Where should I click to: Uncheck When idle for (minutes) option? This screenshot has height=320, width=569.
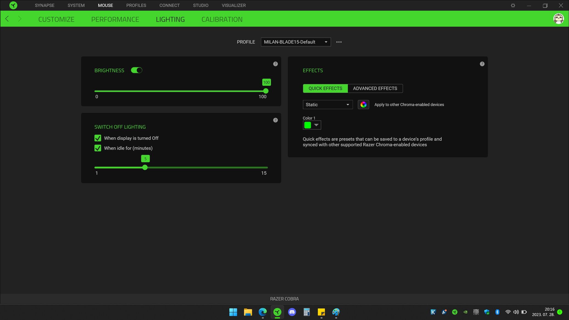(98, 148)
